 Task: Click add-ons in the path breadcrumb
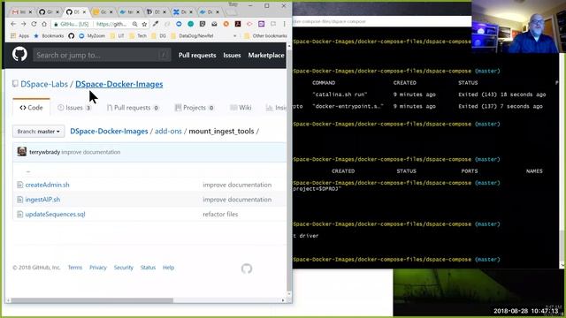[168, 132]
